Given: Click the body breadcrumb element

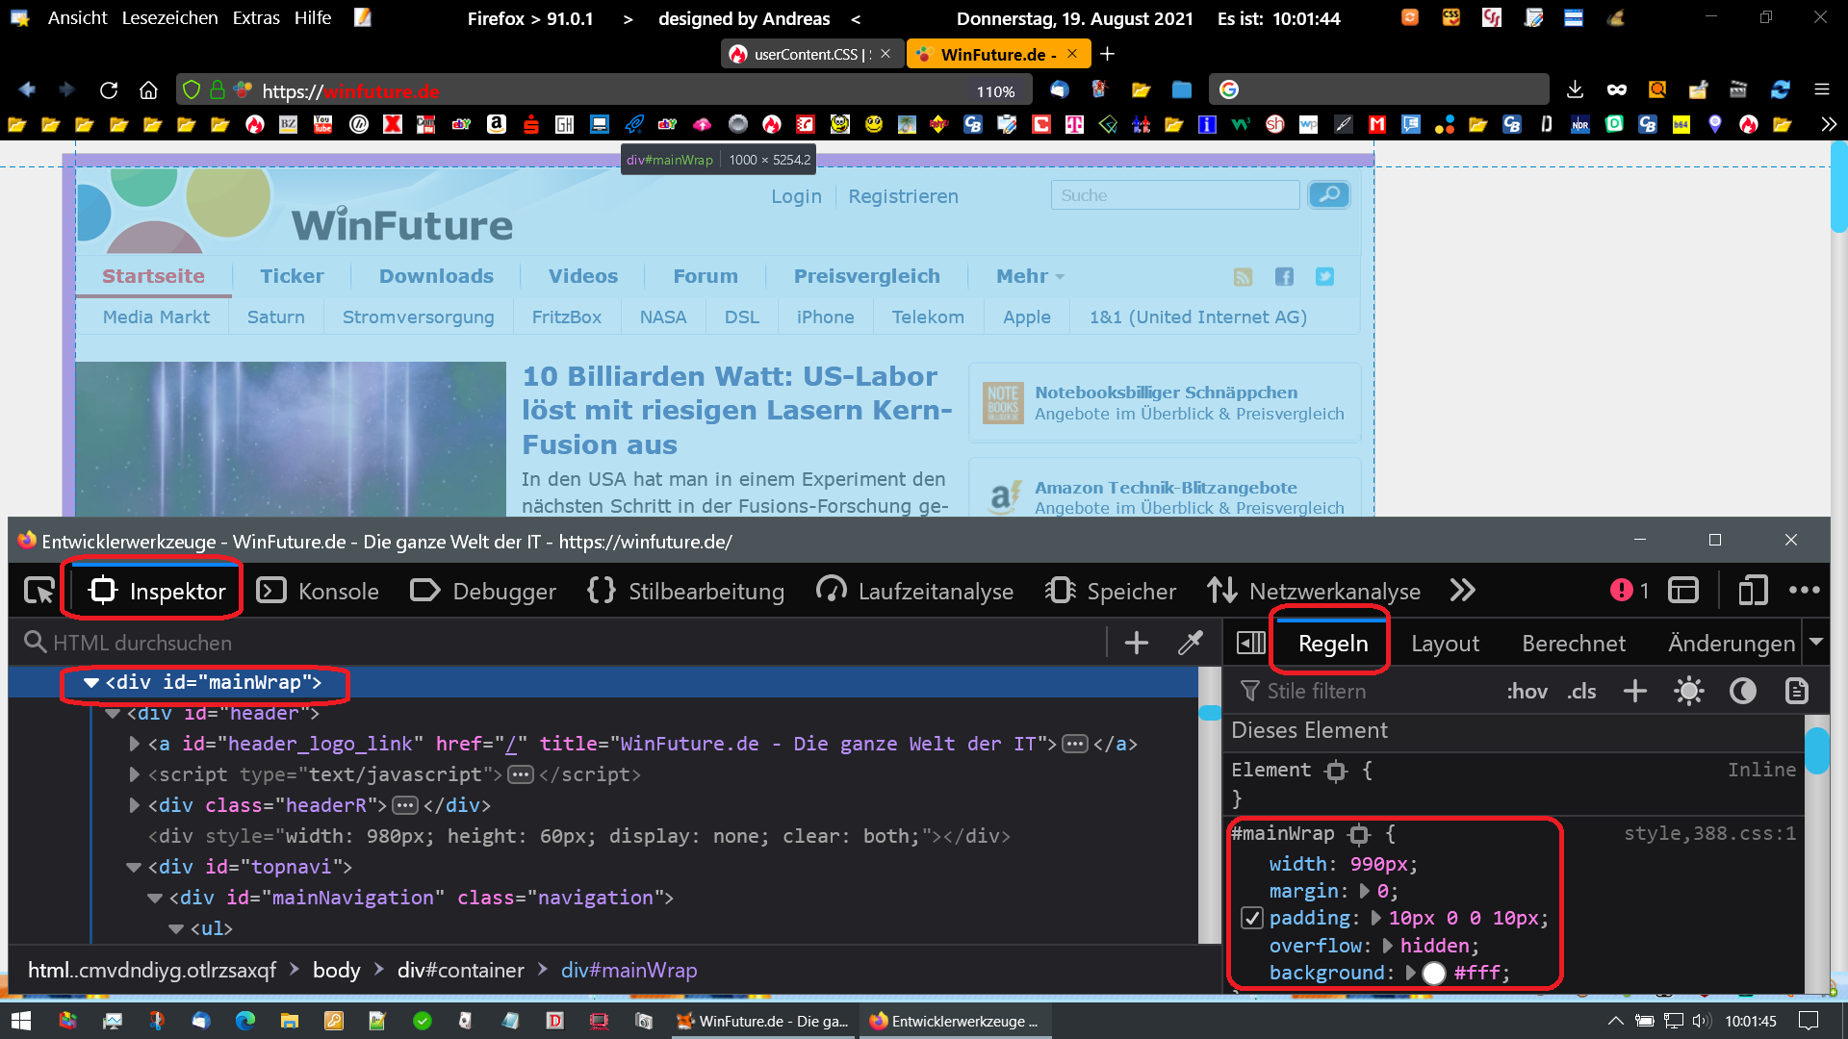Looking at the screenshot, I should [336, 970].
